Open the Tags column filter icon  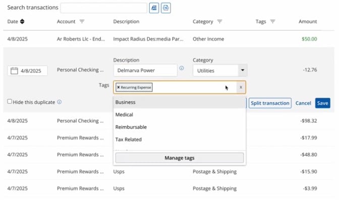(x=272, y=21)
